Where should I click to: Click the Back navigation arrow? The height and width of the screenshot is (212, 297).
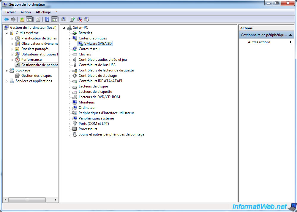tap(6, 19)
